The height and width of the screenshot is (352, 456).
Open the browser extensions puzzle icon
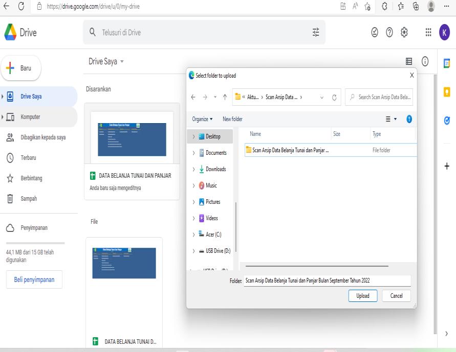tap(384, 6)
